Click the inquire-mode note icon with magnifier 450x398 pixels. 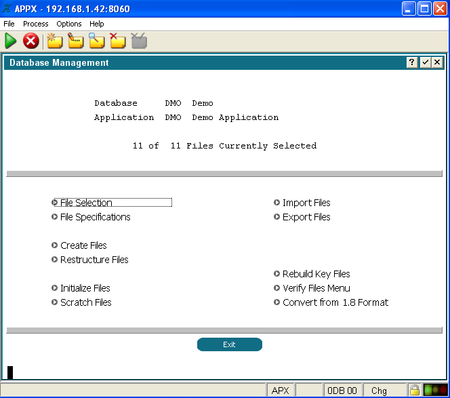[x=97, y=41]
